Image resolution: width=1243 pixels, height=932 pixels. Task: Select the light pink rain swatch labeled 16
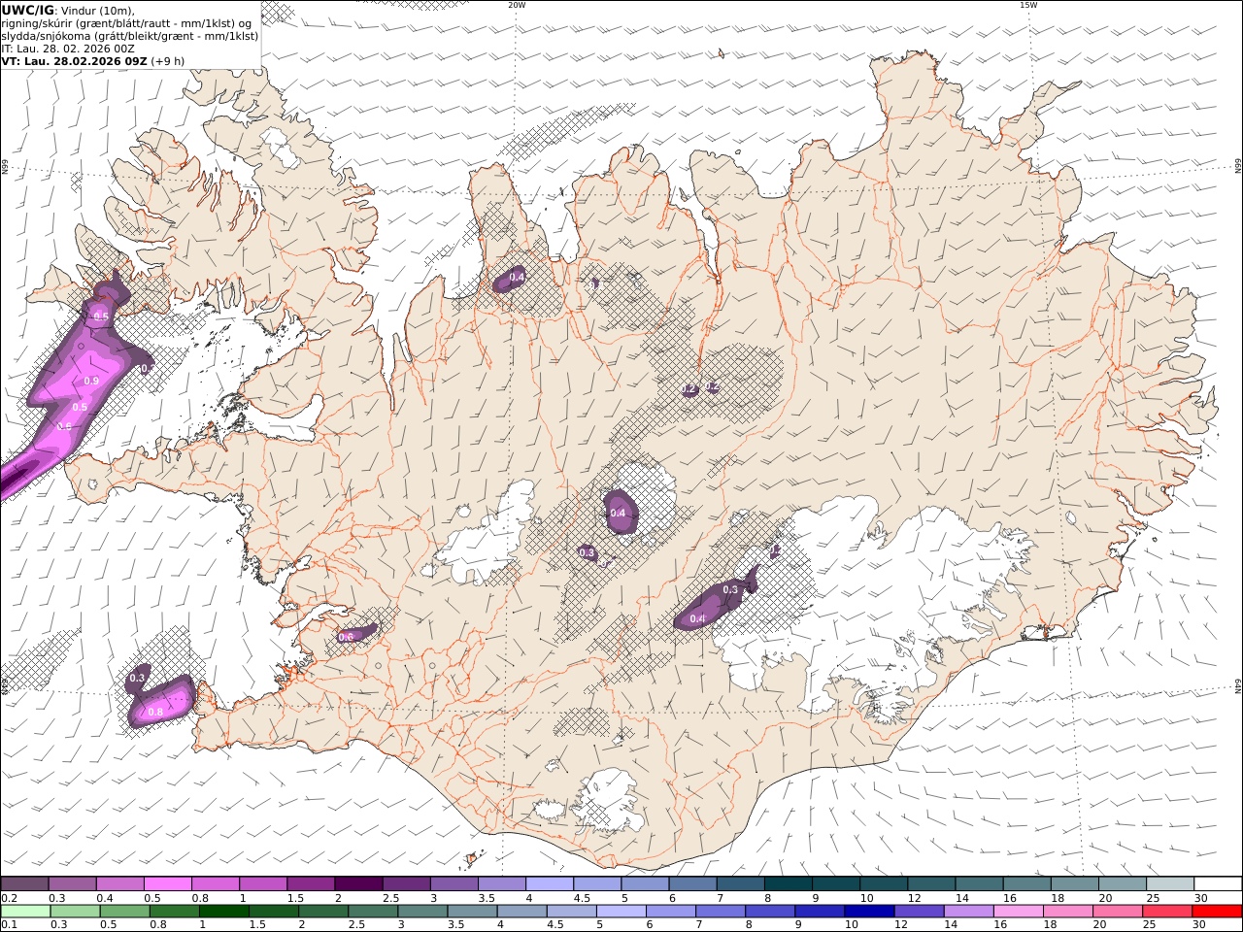tap(1018, 912)
